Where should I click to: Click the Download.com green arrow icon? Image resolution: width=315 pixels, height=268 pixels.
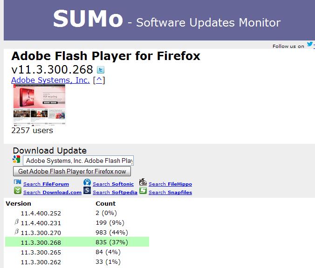click(17, 191)
